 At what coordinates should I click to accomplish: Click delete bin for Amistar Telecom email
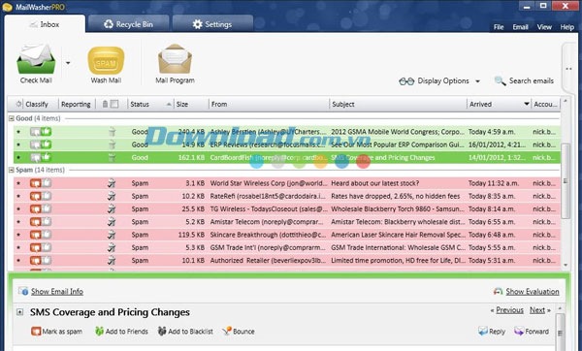pos(112,222)
